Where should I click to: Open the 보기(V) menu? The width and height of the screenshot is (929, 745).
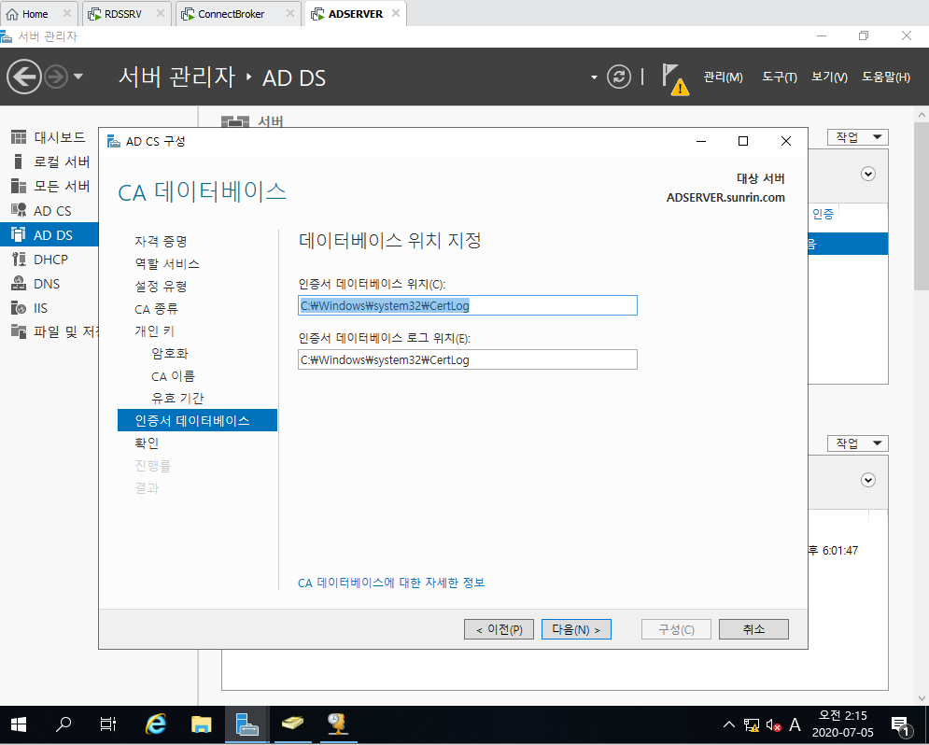[829, 77]
